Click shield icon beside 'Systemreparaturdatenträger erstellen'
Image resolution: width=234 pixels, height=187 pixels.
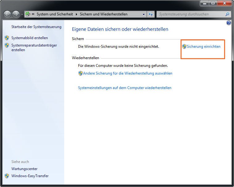(7, 45)
